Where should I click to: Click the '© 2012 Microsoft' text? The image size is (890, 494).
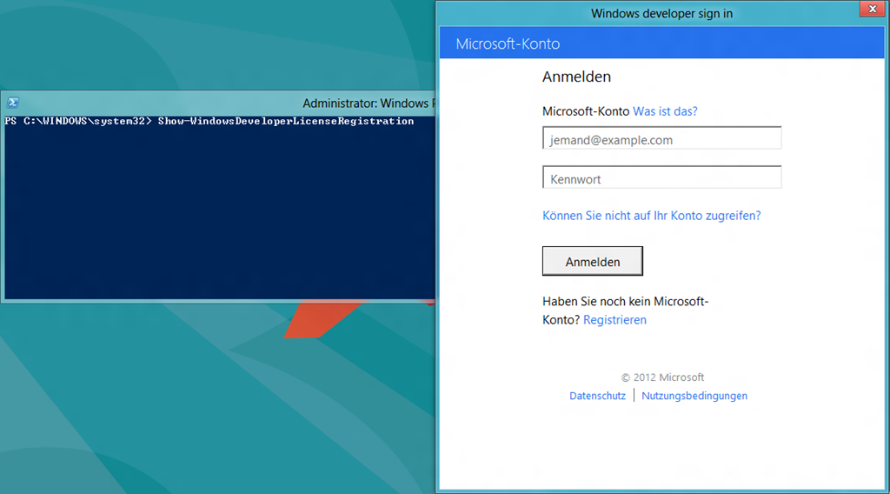click(662, 377)
